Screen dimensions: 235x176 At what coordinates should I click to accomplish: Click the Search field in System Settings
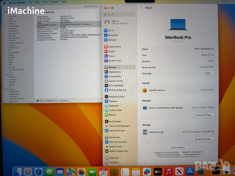119,15
